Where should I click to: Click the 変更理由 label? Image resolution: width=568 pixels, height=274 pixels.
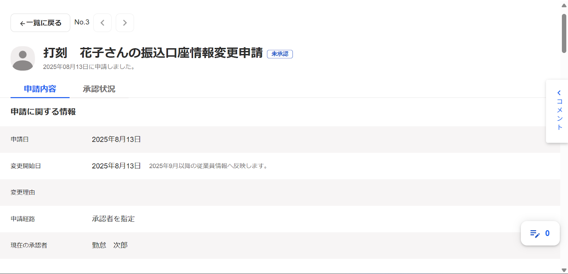coord(23,192)
